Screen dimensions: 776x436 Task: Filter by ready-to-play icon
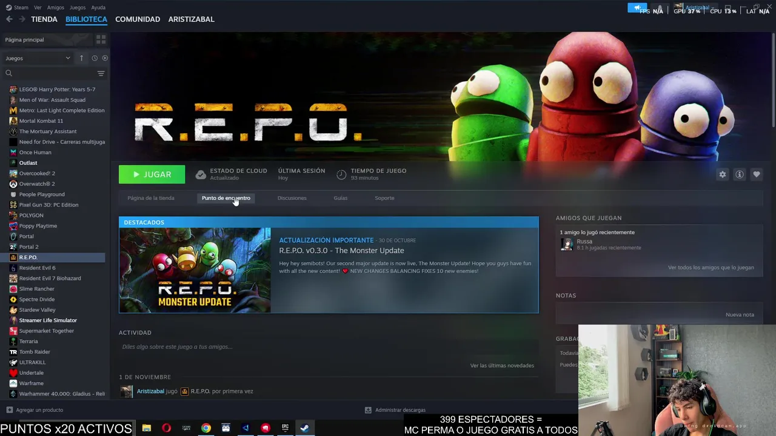(x=105, y=58)
